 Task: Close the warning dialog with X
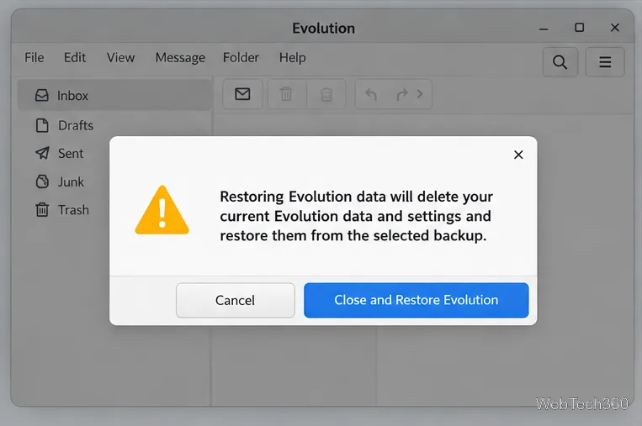click(x=518, y=155)
